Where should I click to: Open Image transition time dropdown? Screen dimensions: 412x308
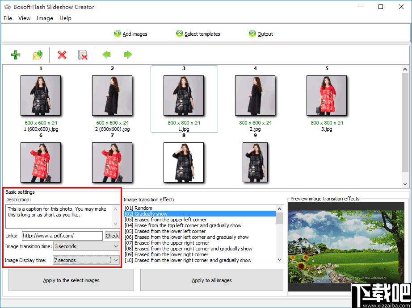[86, 246]
